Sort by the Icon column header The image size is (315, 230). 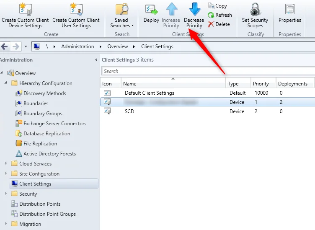pyautogui.click(x=111, y=83)
